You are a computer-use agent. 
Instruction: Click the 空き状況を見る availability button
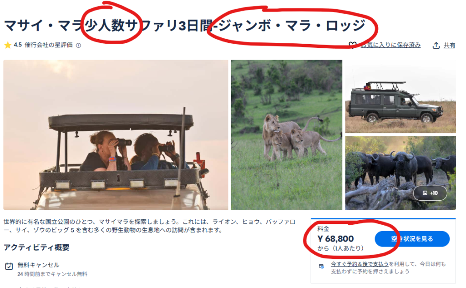[412, 239]
